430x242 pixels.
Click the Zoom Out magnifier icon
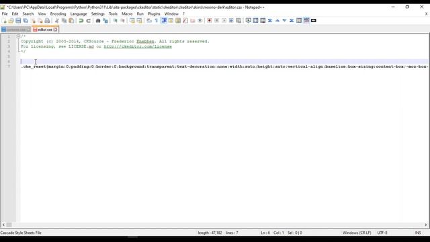pyautogui.click(x=122, y=21)
